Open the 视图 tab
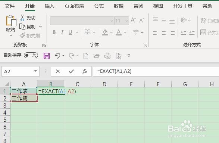The height and width of the screenshot is (143, 219). [158, 6]
